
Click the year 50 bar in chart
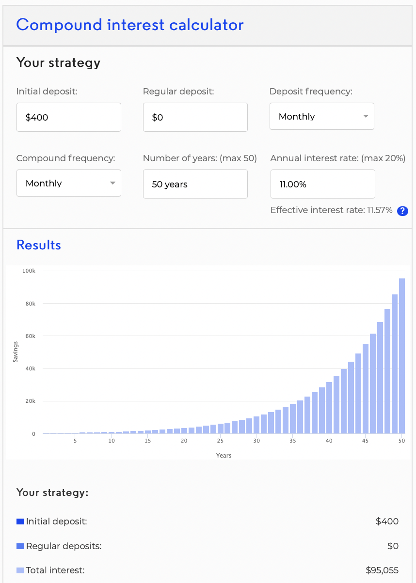pyautogui.click(x=401, y=358)
